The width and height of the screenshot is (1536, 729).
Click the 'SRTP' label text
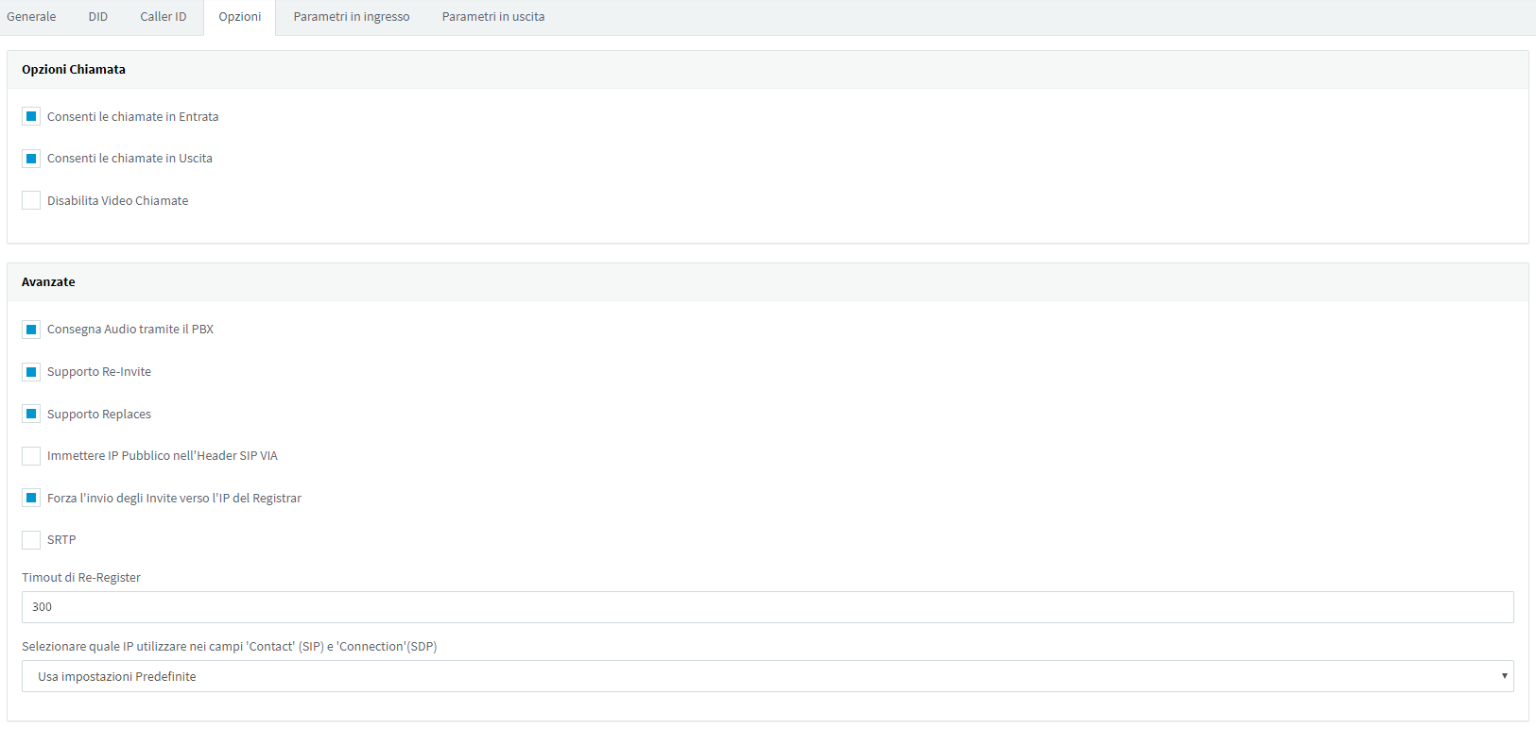coord(61,540)
